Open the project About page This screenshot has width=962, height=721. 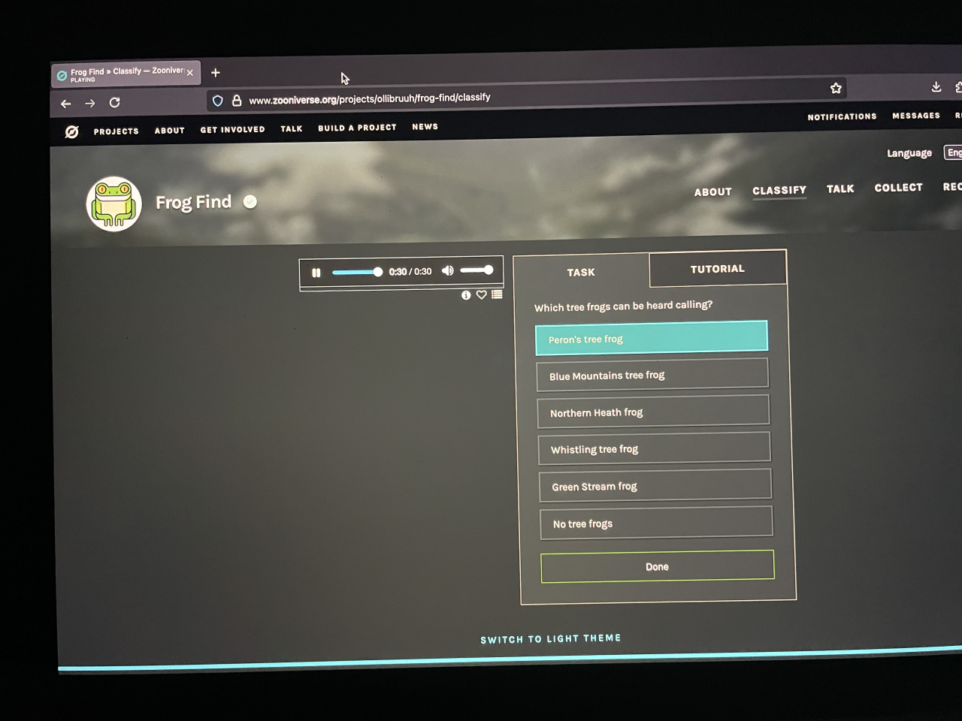pos(712,192)
